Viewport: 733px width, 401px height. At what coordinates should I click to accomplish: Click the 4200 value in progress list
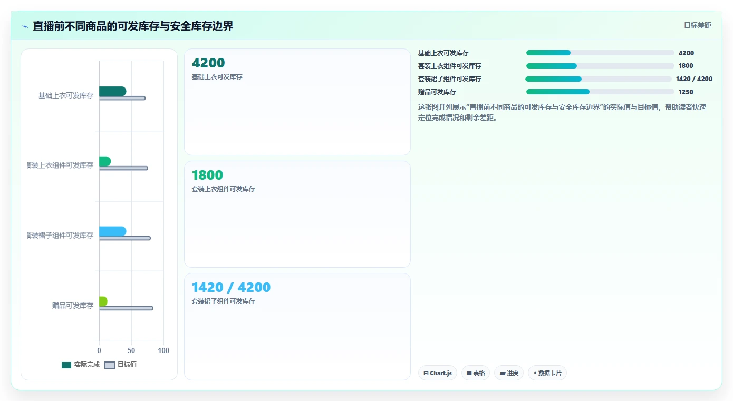pos(686,53)
